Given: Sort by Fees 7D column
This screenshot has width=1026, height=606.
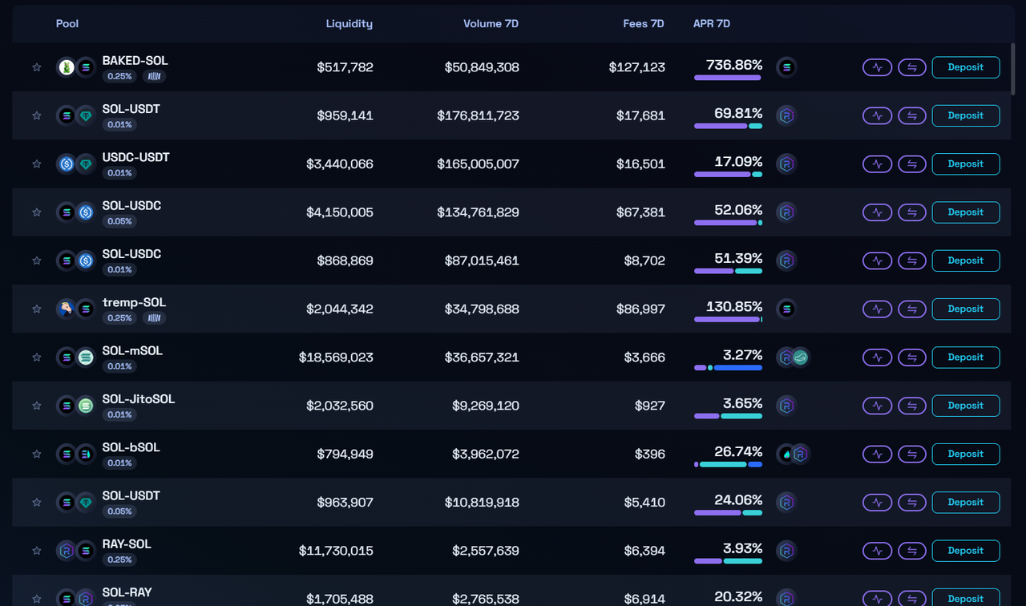Looking at the screenshot, I should coord(644,23).
